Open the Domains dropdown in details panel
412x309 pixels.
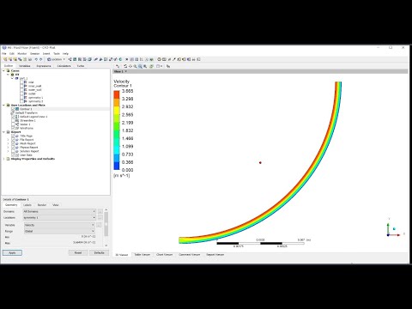tap(59, 211)
